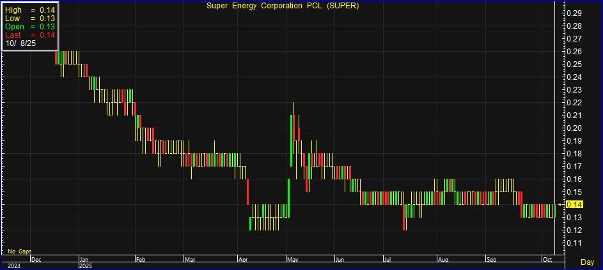Click the long red candle in early April

tap(247, 191)
